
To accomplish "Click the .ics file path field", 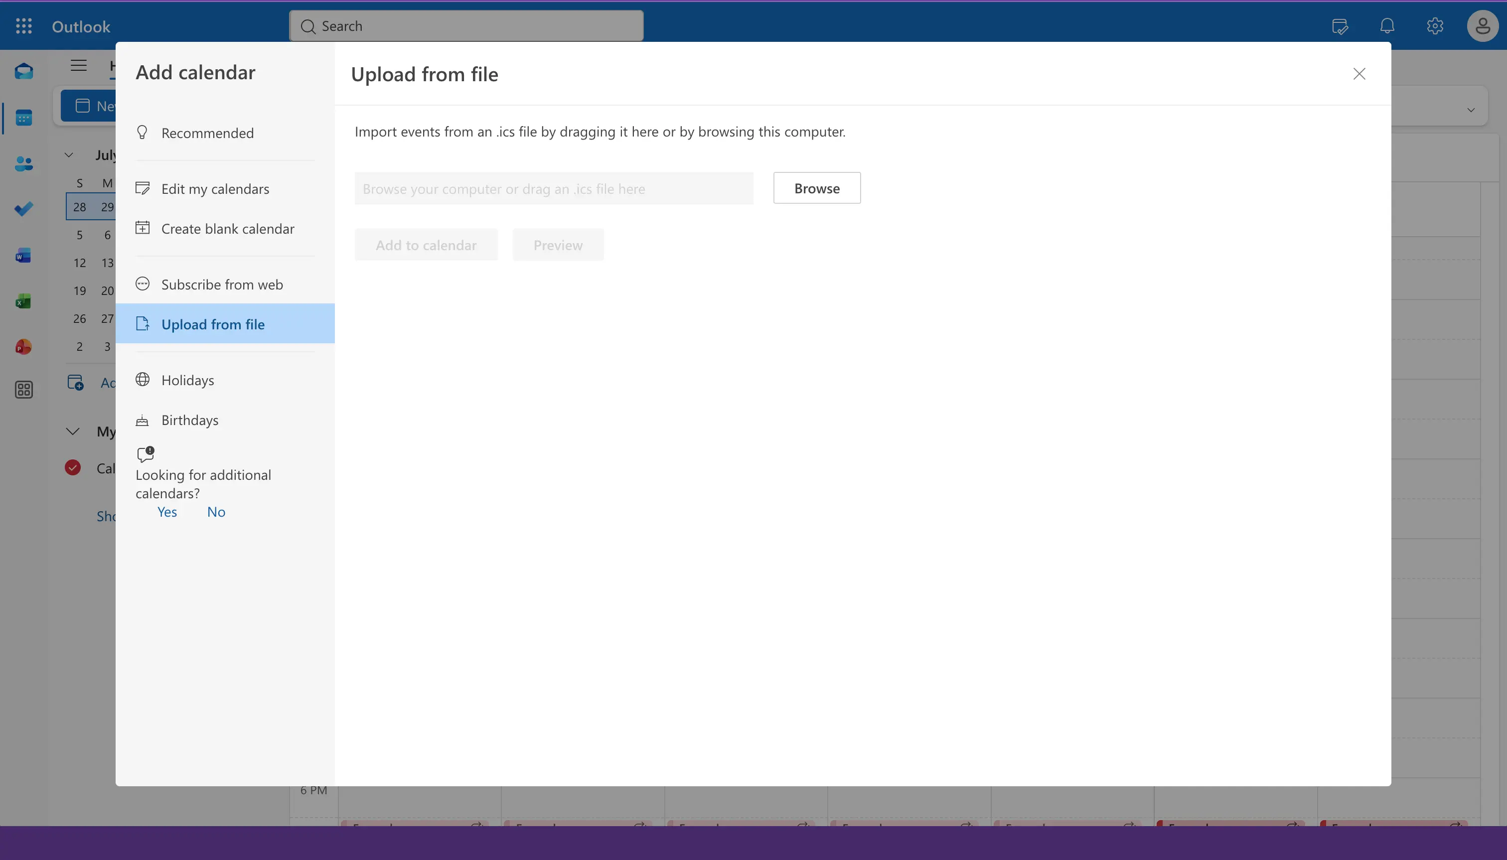I will [554, 189].
